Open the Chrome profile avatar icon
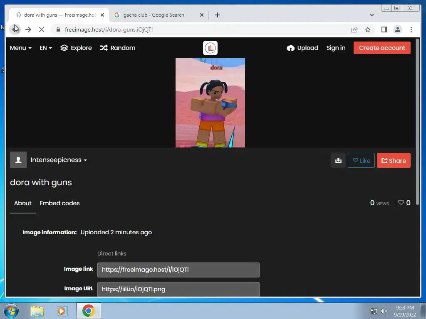 (x=398, y=29)
